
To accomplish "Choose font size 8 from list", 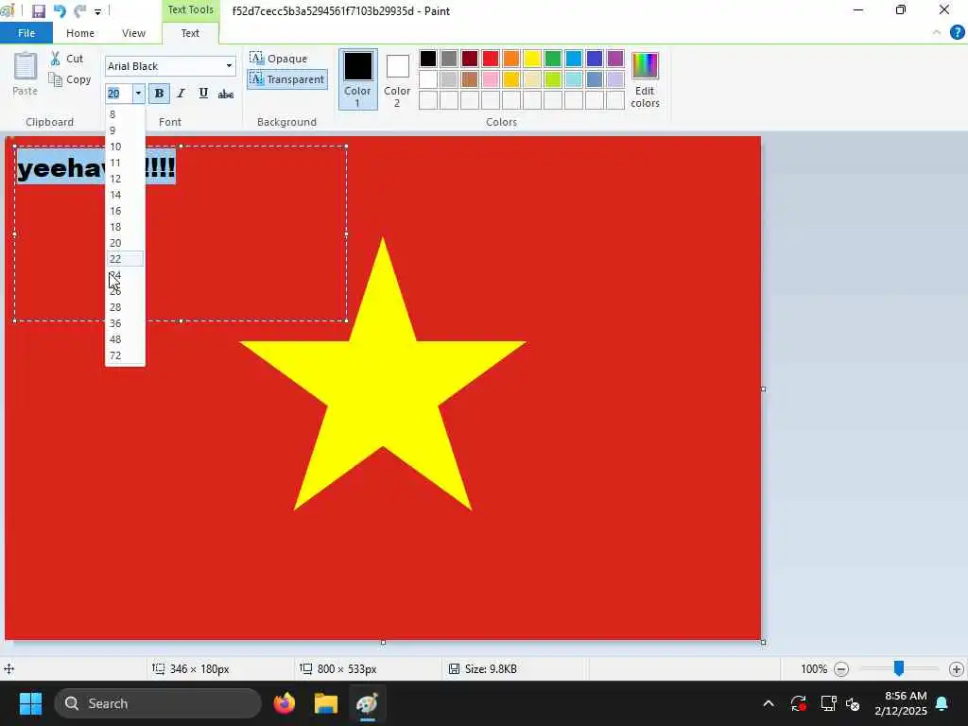I will 126,114.
